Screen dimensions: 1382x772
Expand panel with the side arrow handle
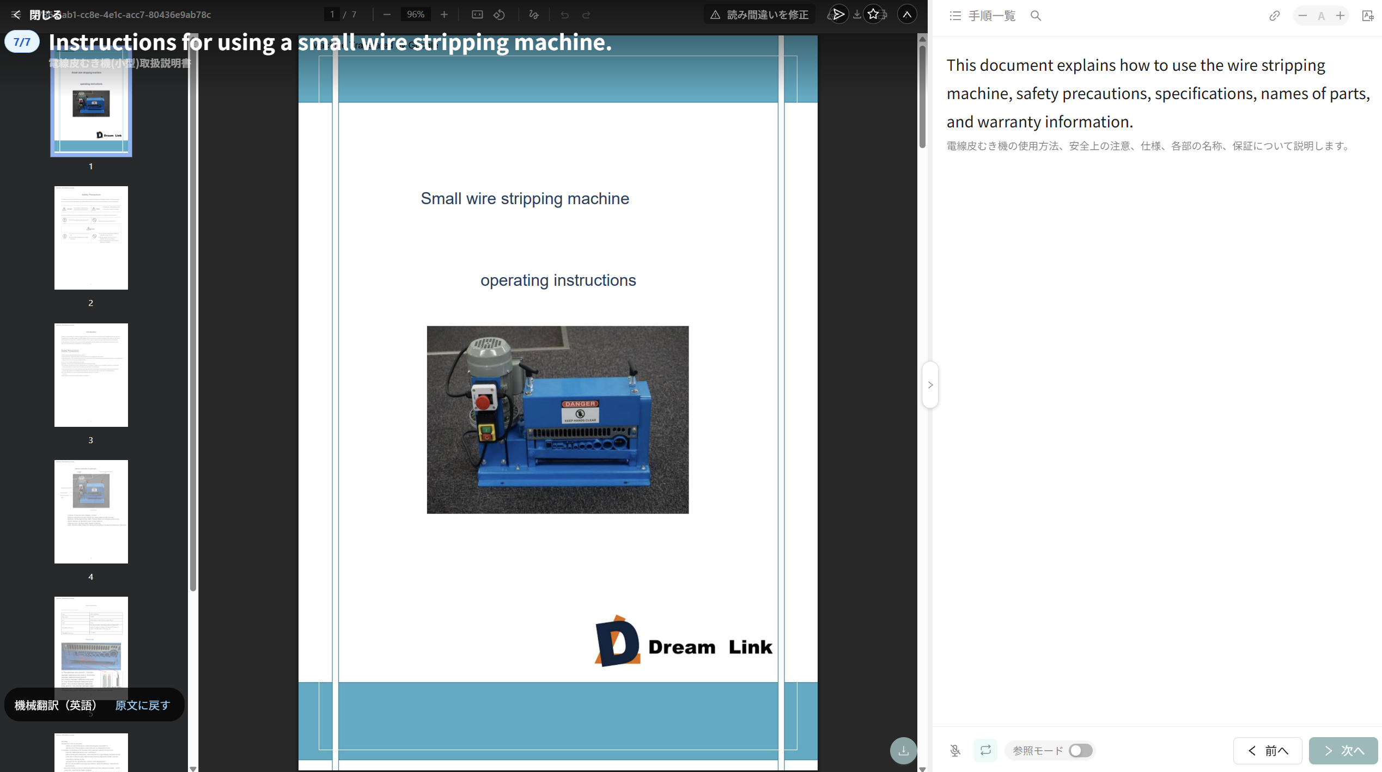click(x=930, y=385)
